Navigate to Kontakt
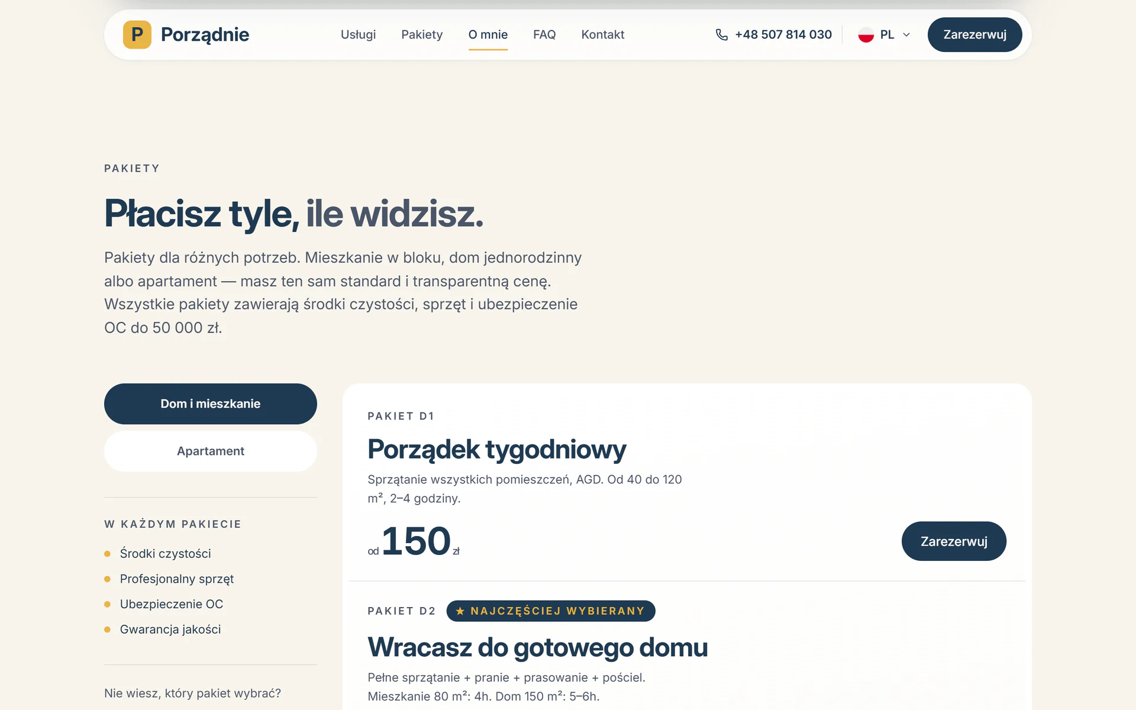This screenshot has height=710, width=1136. (603, 34)
